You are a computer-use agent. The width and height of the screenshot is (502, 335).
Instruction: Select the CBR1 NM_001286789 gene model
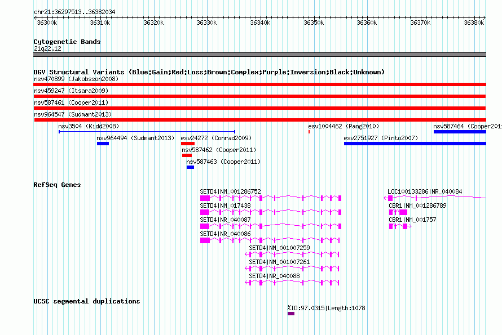click(x=398, y=212)
